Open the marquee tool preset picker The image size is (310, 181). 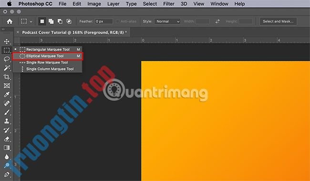click(27, 21)
